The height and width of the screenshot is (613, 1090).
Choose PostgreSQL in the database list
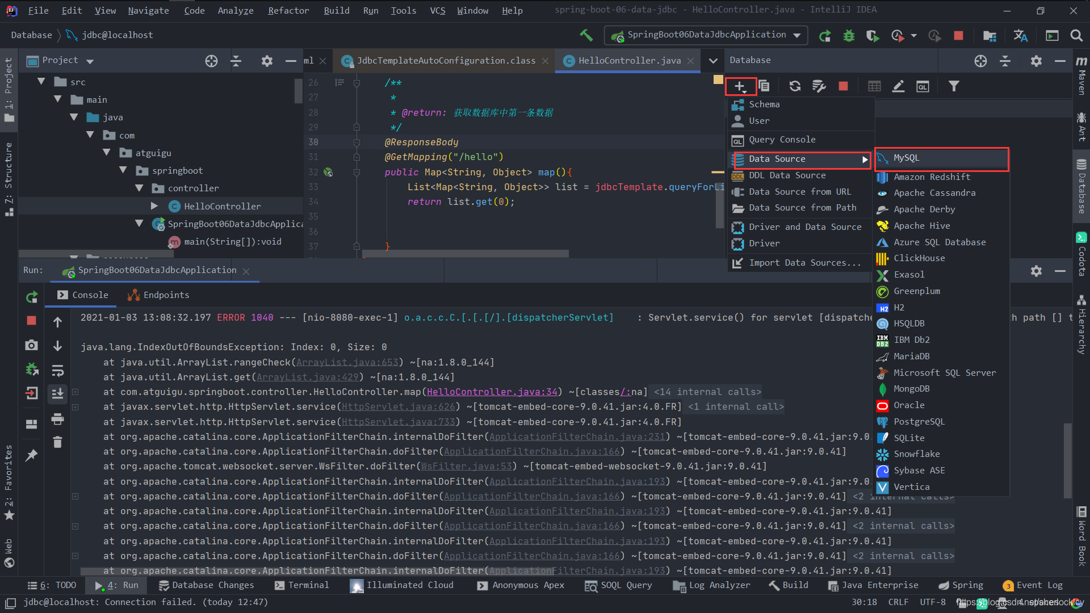point(919,422)
